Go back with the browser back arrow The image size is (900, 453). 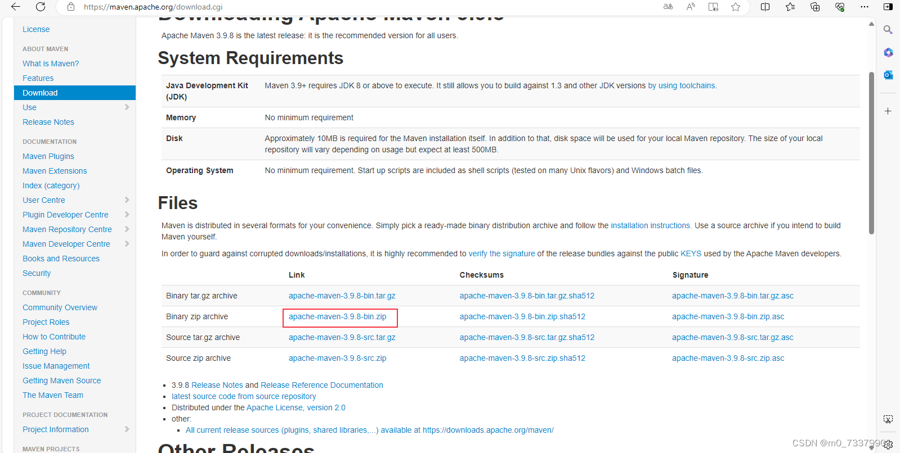pyautogui.click(x=16, y=7)
